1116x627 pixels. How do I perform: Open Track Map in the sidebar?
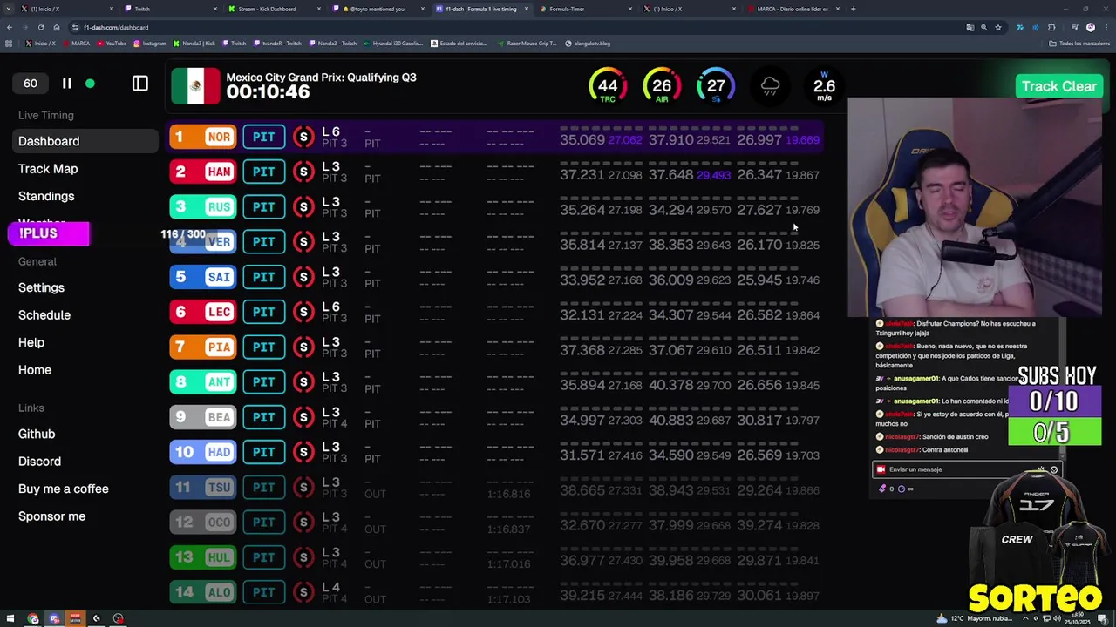click(x=48, y=169)
